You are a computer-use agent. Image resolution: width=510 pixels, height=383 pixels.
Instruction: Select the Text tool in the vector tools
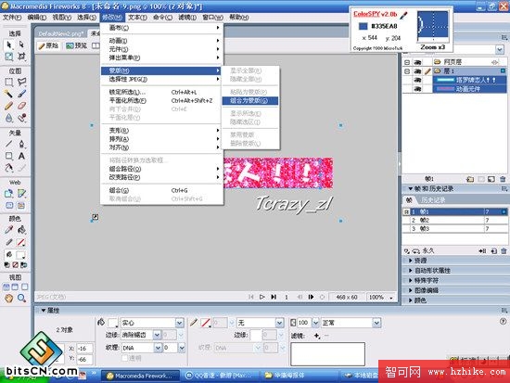pos(21,156)
